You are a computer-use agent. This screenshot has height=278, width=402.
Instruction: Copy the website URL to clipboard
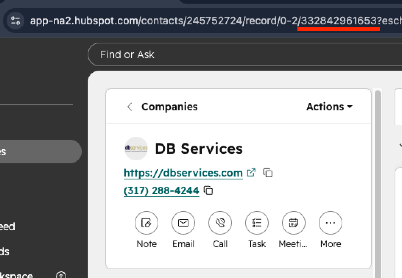[x=268, y=173]
